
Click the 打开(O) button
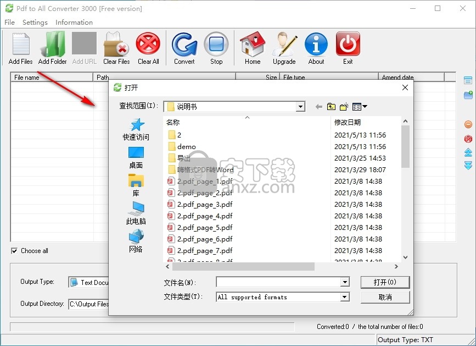385,282
